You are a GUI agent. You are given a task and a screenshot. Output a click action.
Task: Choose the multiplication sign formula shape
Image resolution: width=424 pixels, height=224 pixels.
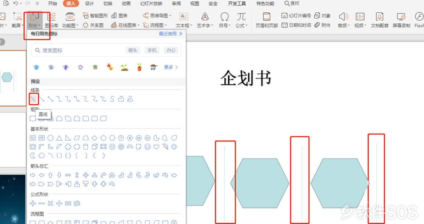[50, 204]
